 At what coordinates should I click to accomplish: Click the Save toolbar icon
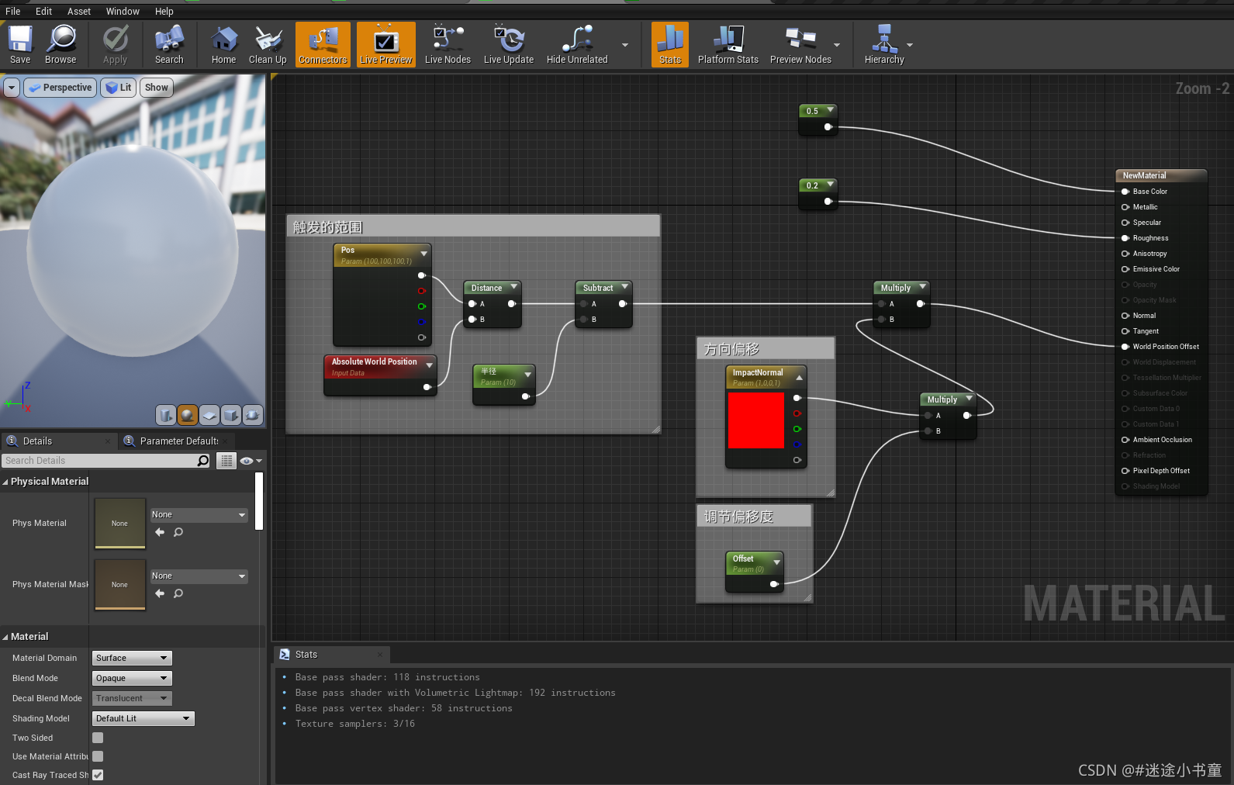20,44
